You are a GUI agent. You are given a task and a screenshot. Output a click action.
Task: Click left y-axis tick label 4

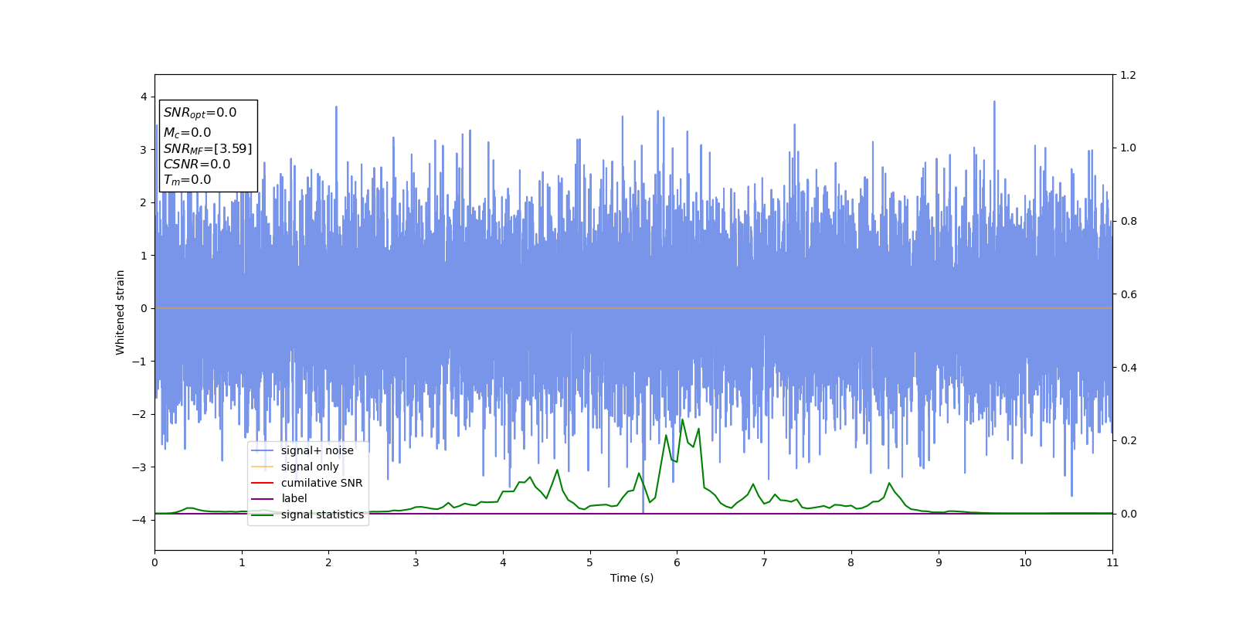click(x=144, y=97)
